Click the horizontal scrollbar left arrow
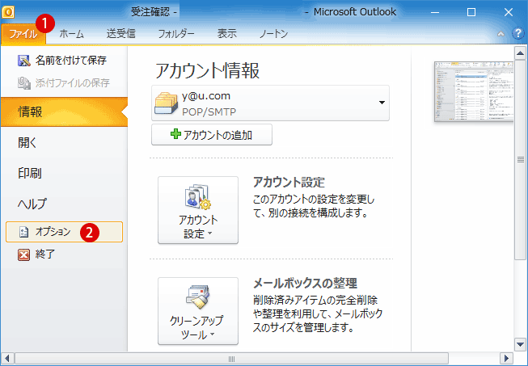This screenshot has height=366, width=528. click(x=7, y=359)
